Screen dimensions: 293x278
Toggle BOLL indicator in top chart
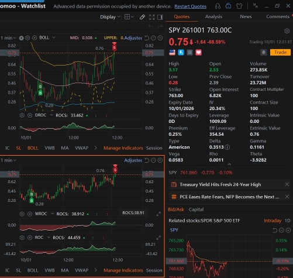[x=33, y=148]
